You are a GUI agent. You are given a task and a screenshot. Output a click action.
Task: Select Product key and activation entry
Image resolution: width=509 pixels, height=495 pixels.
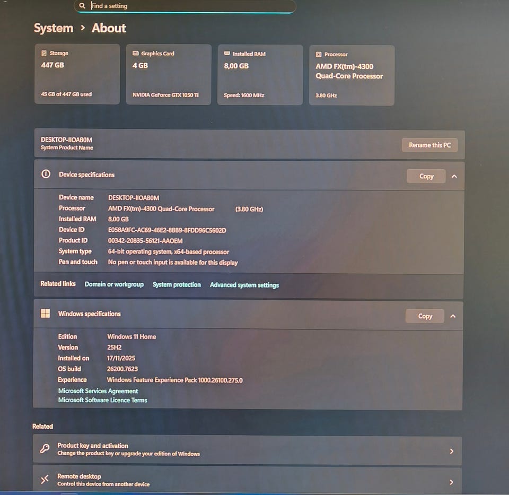[248, 449]
